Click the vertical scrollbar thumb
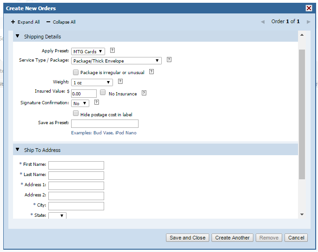 [302, 114]
